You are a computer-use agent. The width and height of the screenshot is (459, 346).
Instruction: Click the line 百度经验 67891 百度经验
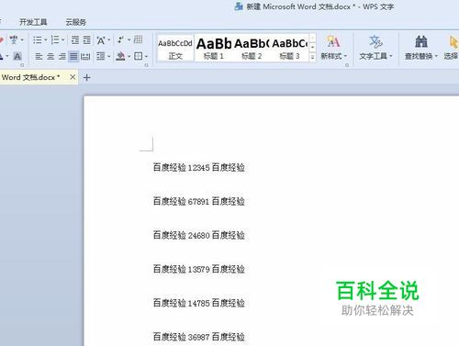199,201
